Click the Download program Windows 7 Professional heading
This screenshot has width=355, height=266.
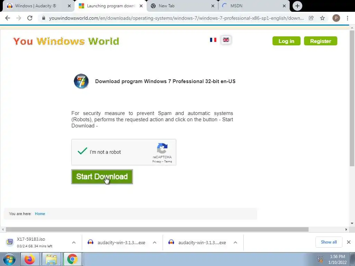point(165,81)
